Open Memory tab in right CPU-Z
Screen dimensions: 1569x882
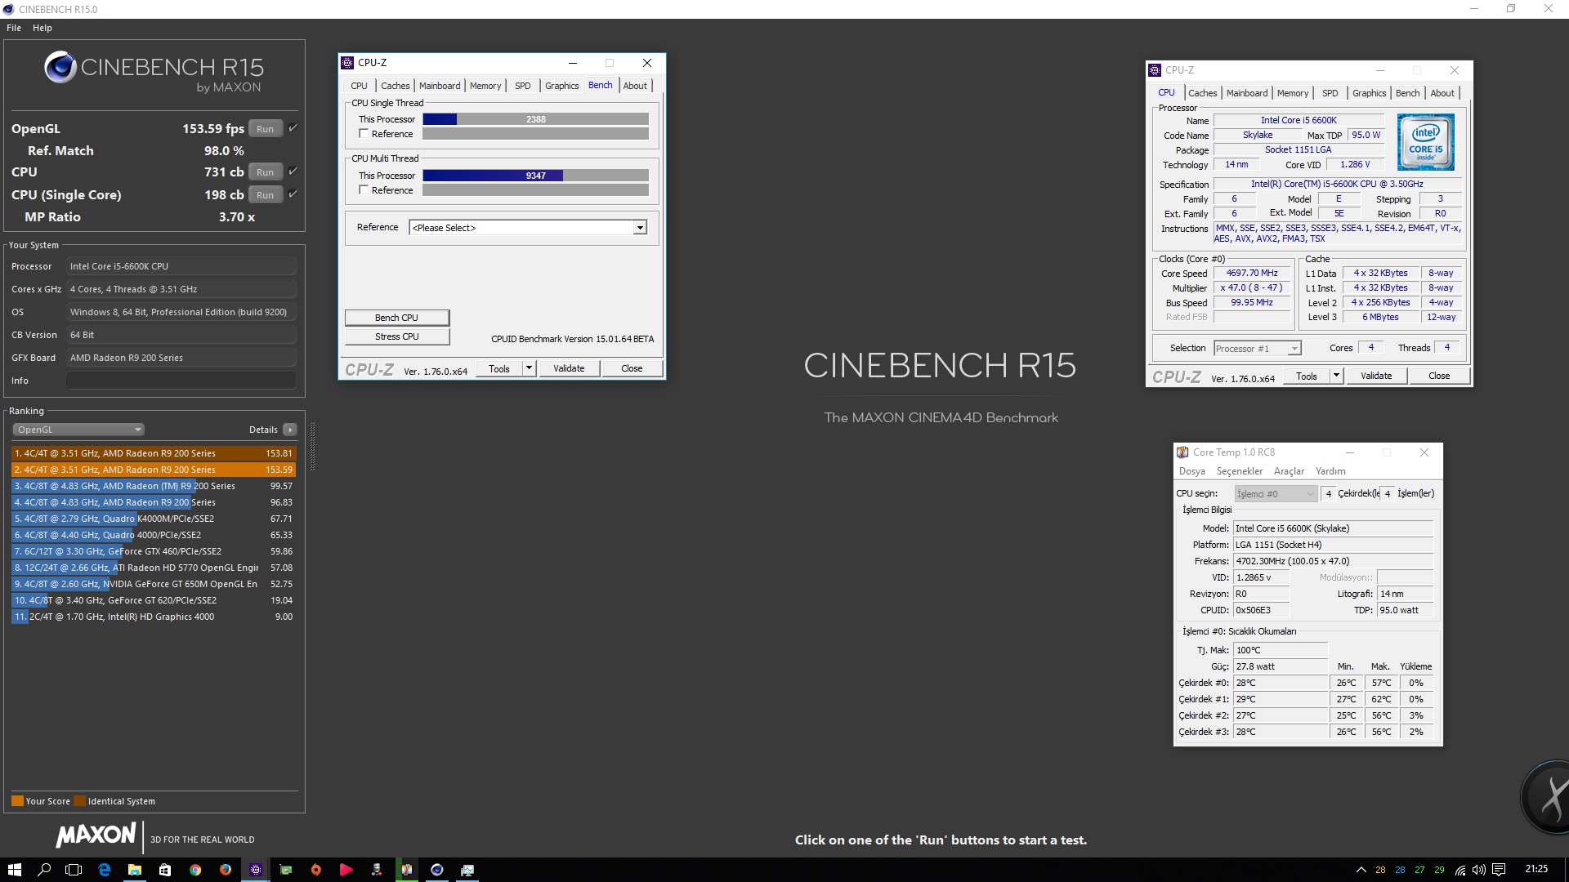point(1293,93)
